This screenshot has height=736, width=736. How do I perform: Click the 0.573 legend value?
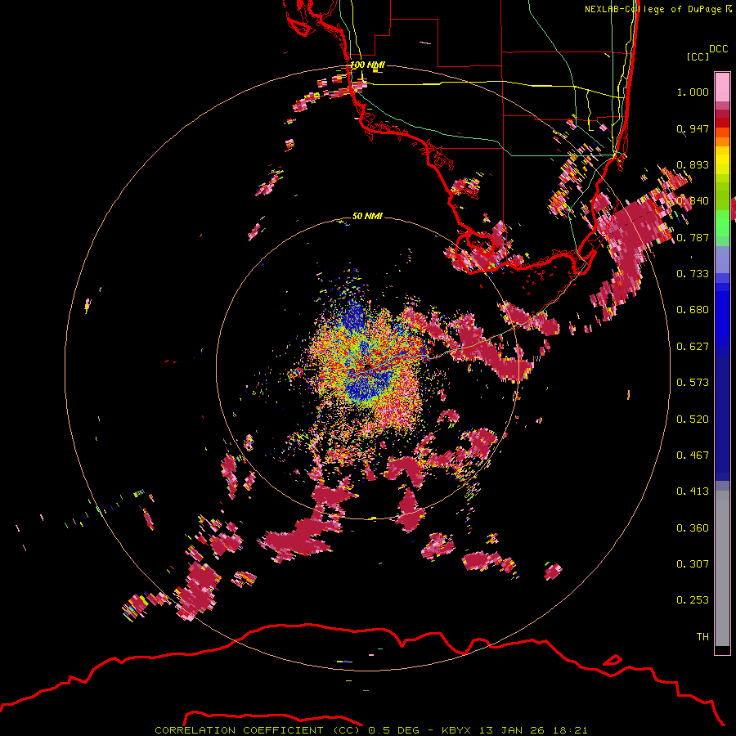[x=693, y=383]
